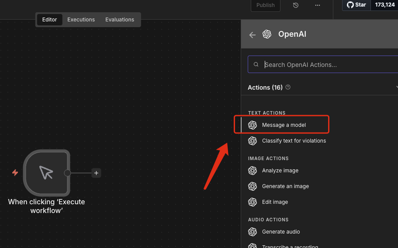This screenshot has height=248, width=398.
Task: Select the Generate an image action
Action: [285, 186]
